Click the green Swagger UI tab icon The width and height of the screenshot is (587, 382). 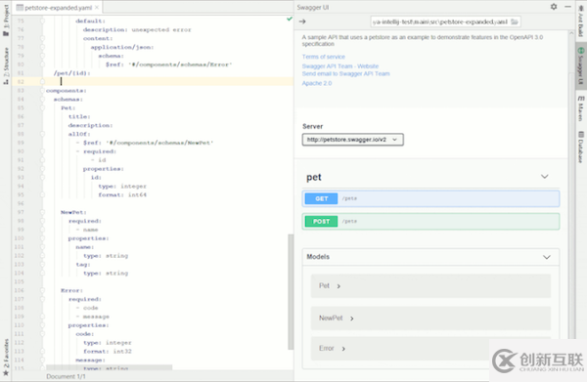pyautogui.click(x=580, y=50)
